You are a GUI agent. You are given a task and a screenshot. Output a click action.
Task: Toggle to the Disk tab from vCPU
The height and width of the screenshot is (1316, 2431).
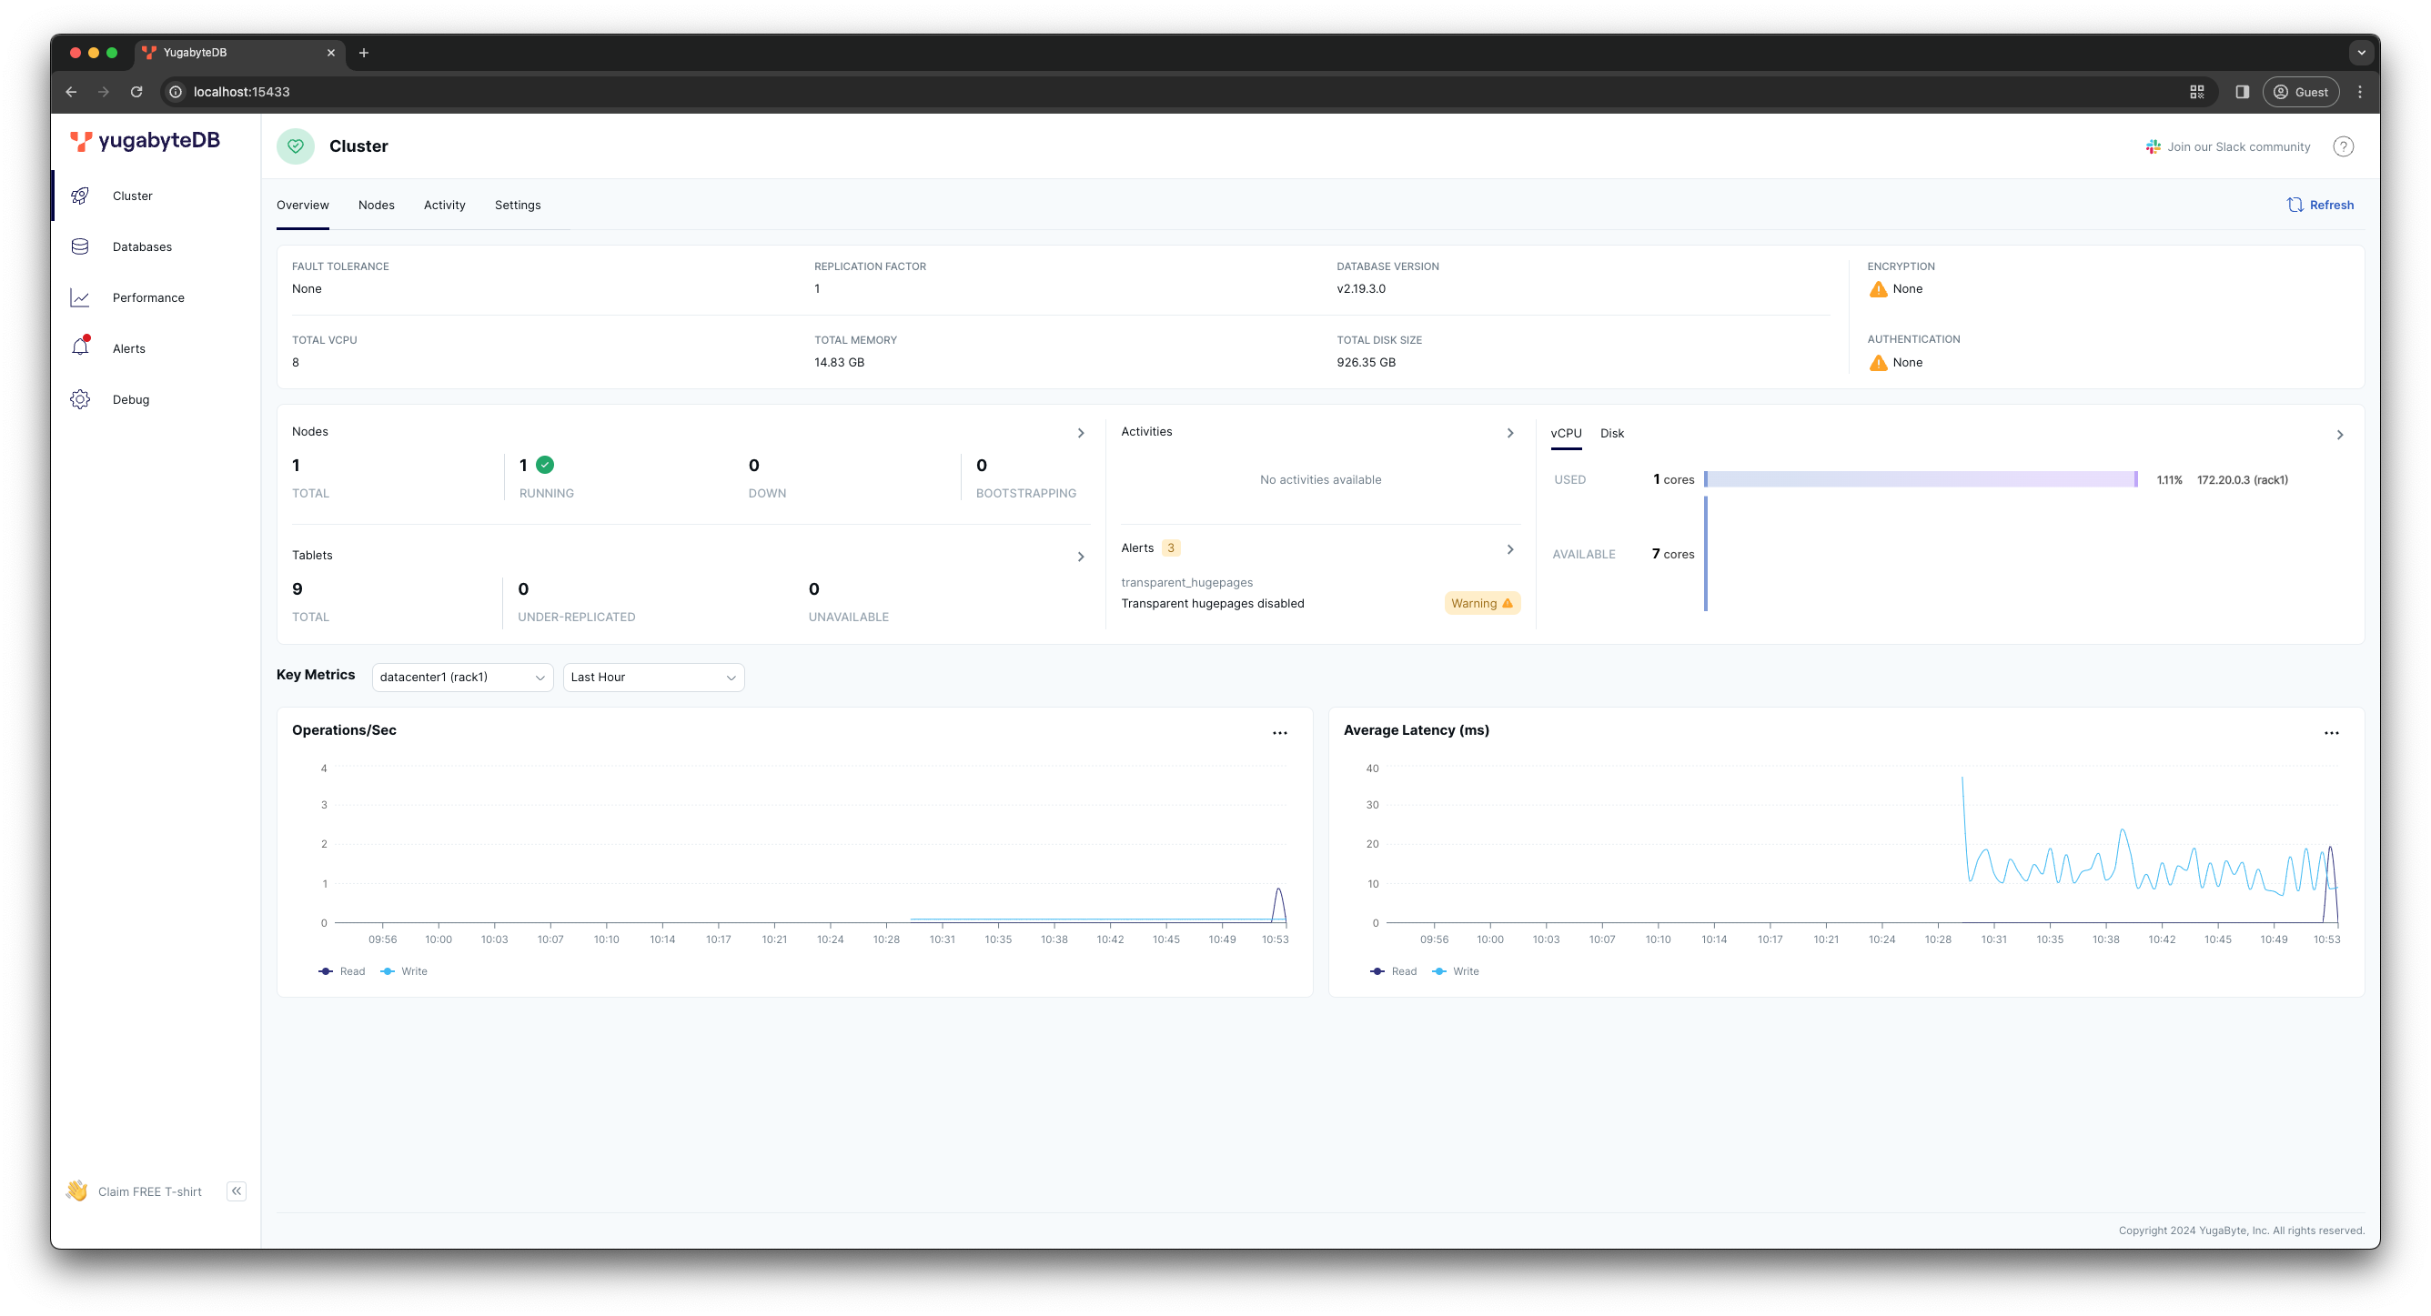[x=1611, y=433]
